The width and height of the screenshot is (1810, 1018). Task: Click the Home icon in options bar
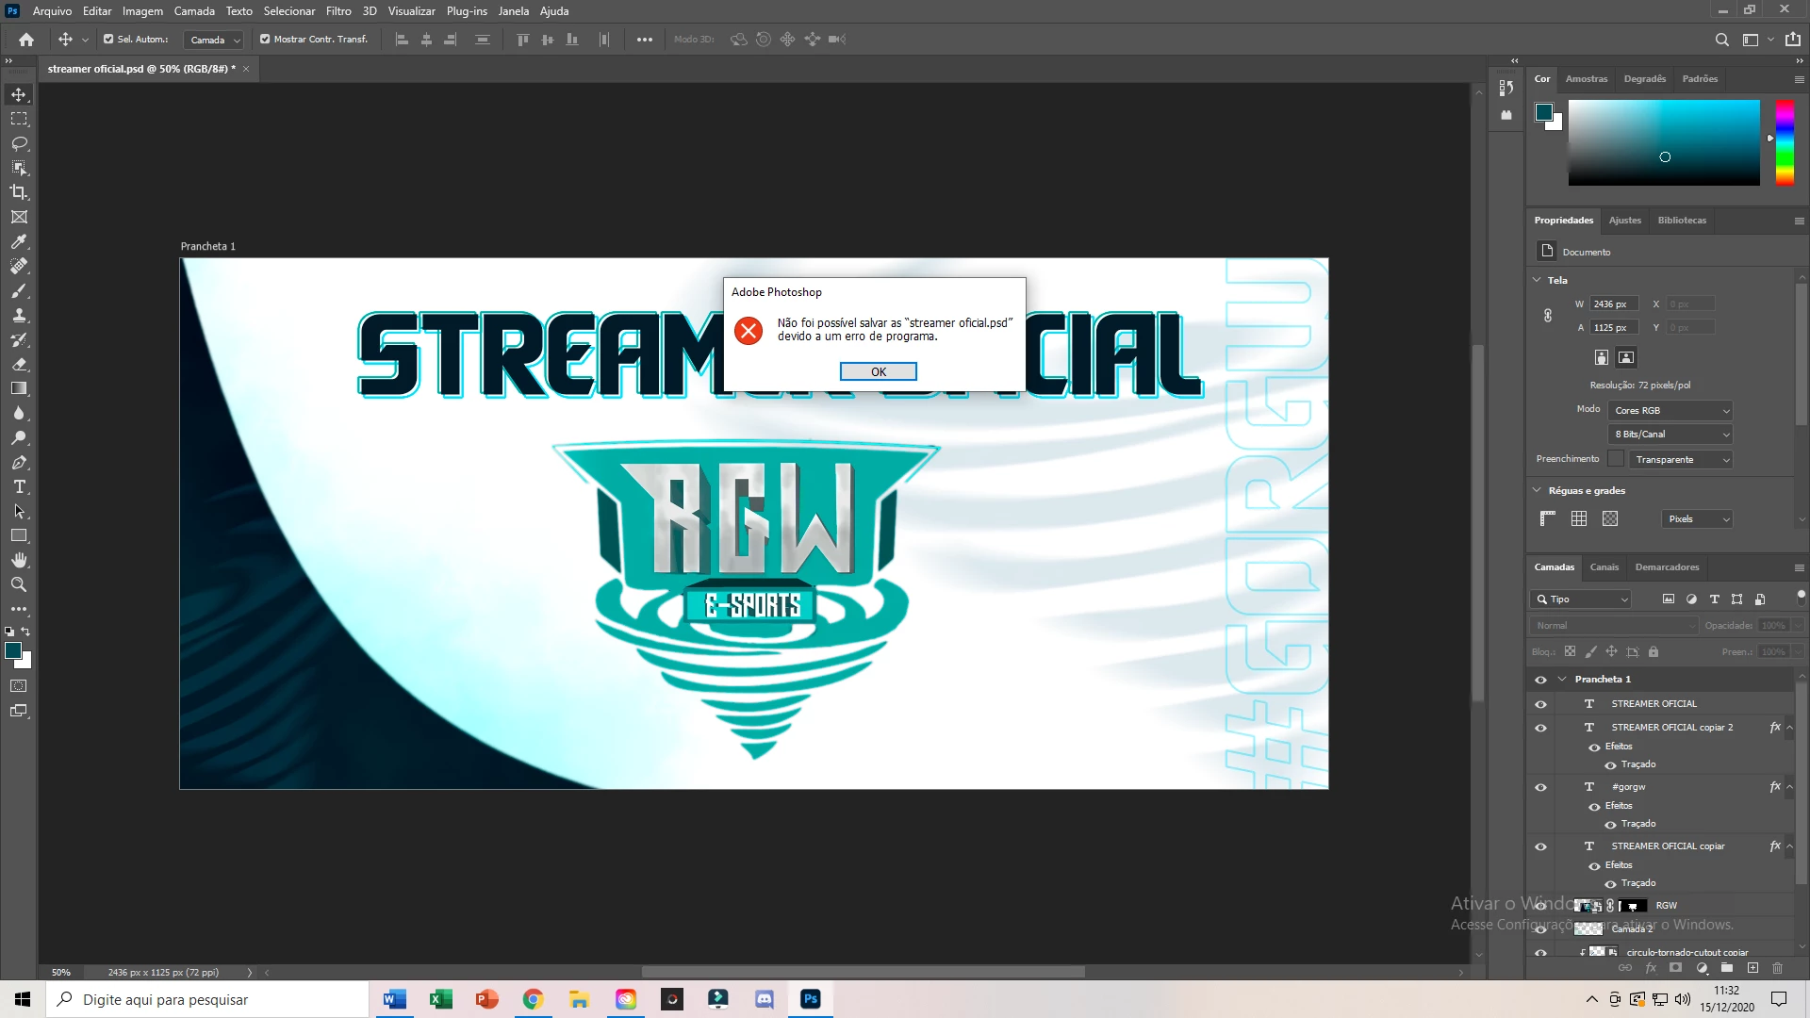tap(26, 40)
